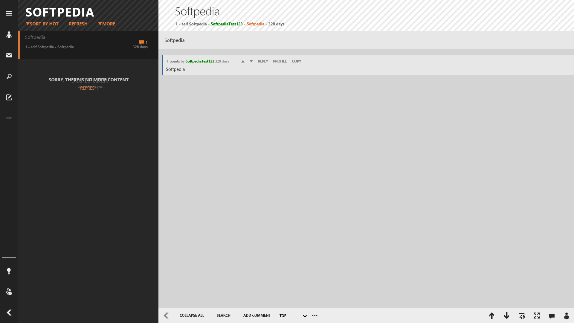The image size is (574, 323).
Task: Open the orange Softpedia subreddit link
Action: [255, 24]
